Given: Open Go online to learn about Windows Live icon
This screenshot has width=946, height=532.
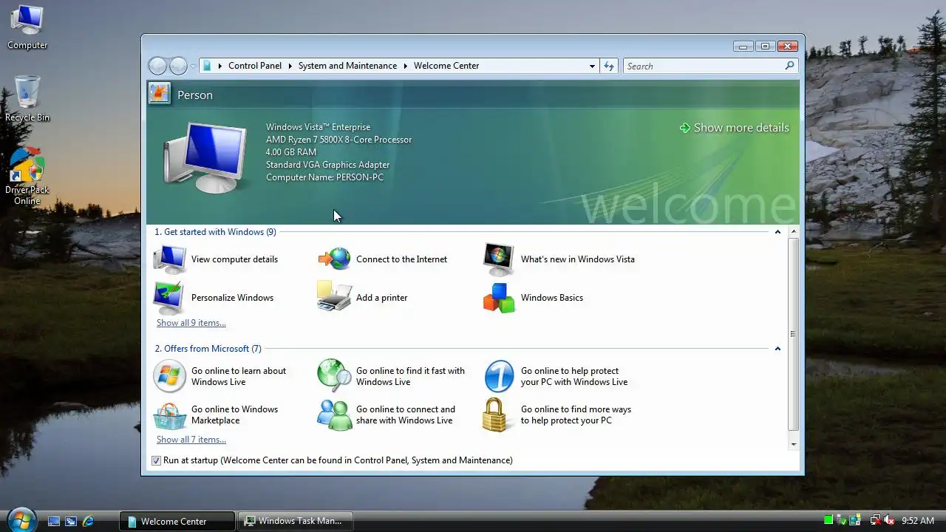Looking at the screenshot, I should tap(169, 375).
